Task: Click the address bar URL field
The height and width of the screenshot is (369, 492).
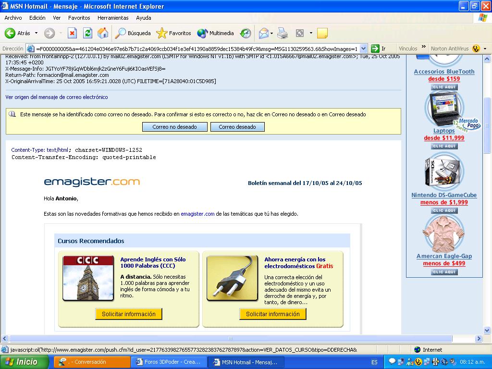Action: tap(197, 49)
